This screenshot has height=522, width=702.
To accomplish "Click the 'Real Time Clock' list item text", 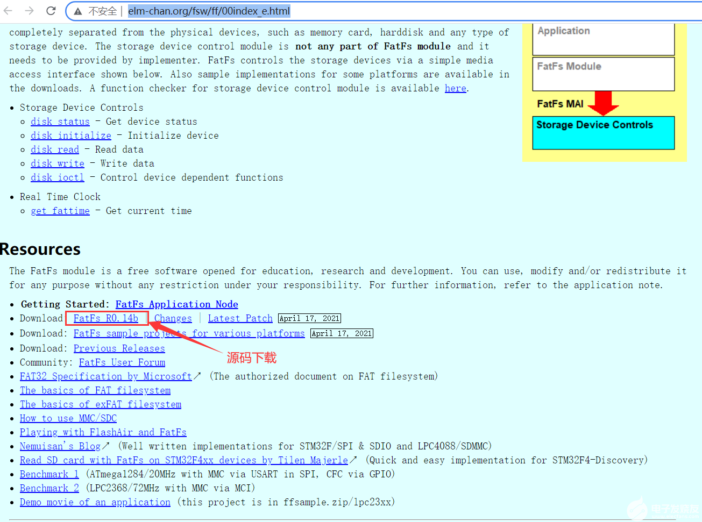I will [60, 197].
